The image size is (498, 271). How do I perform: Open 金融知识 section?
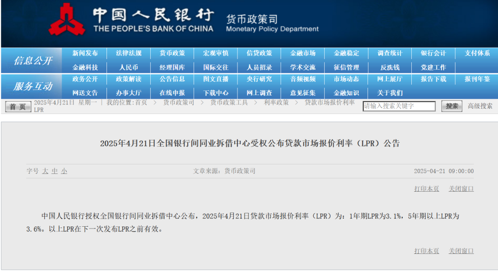pos(346,93)
